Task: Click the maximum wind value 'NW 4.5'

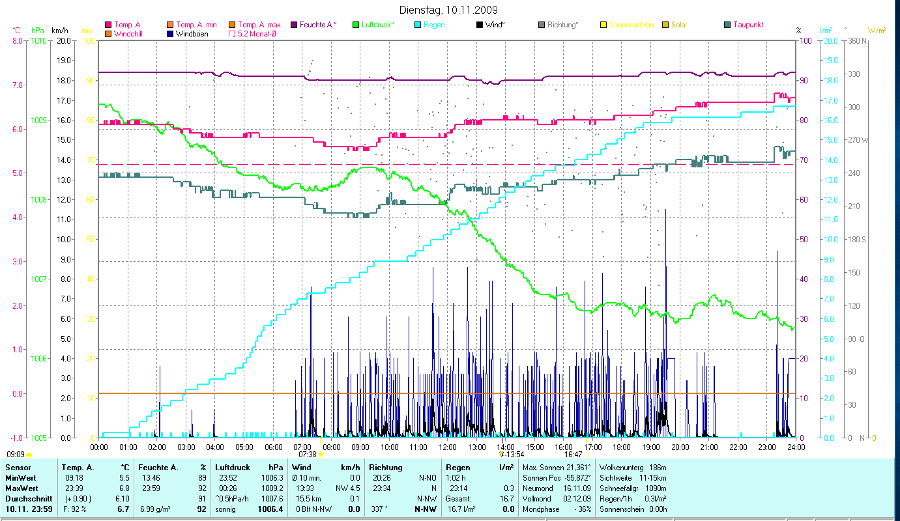Action: (x=347, y=488)
